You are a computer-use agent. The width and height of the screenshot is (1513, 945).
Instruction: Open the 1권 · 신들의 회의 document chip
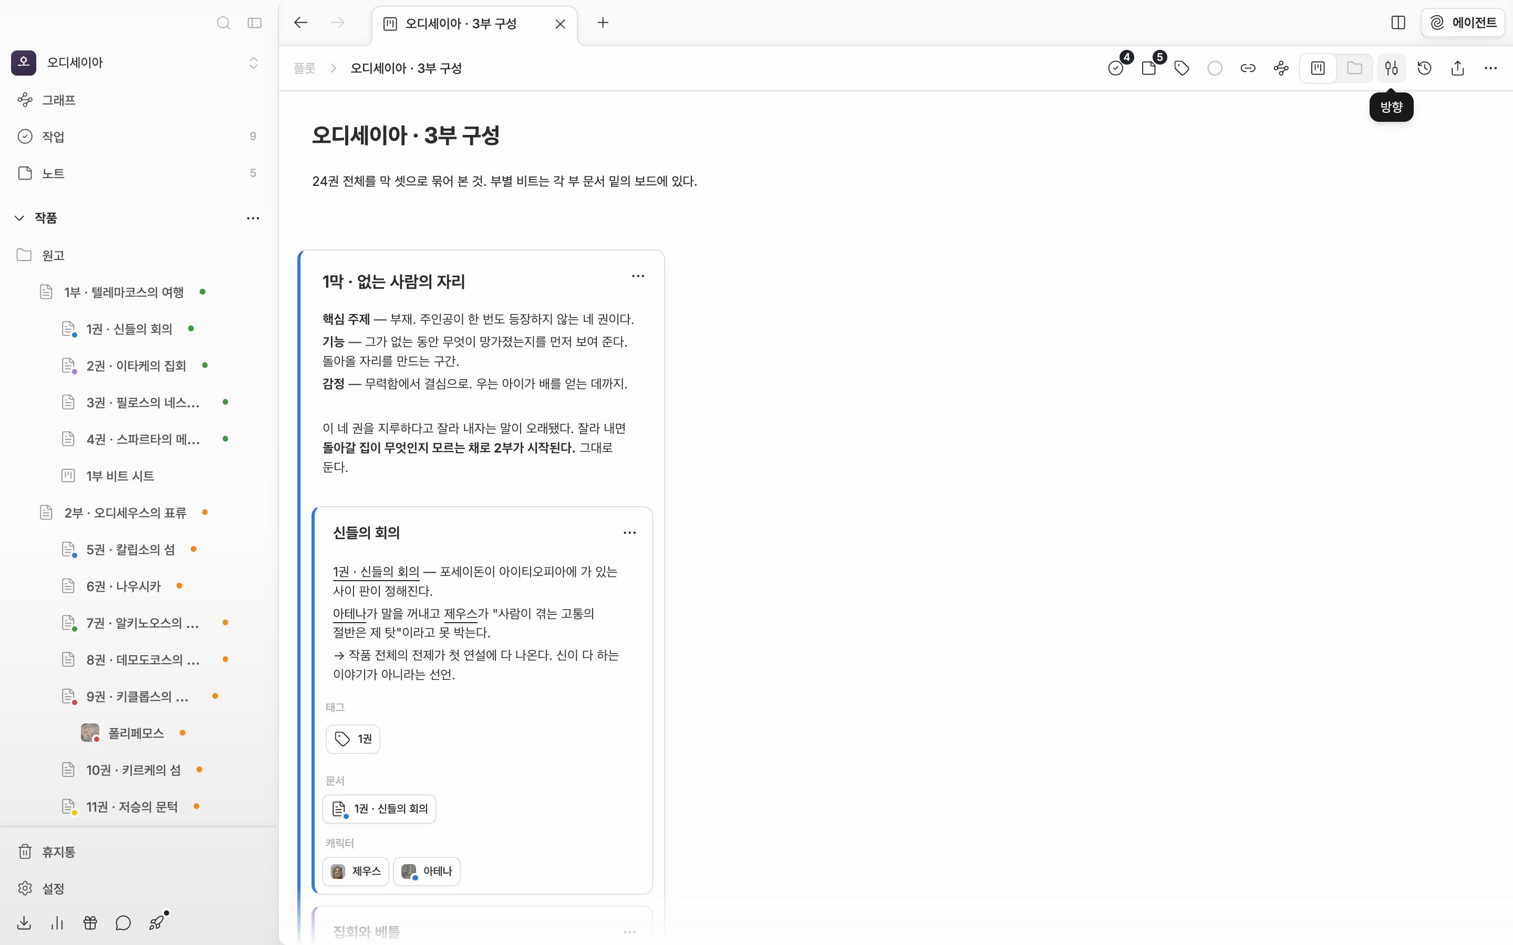click(x=379, y=808)
